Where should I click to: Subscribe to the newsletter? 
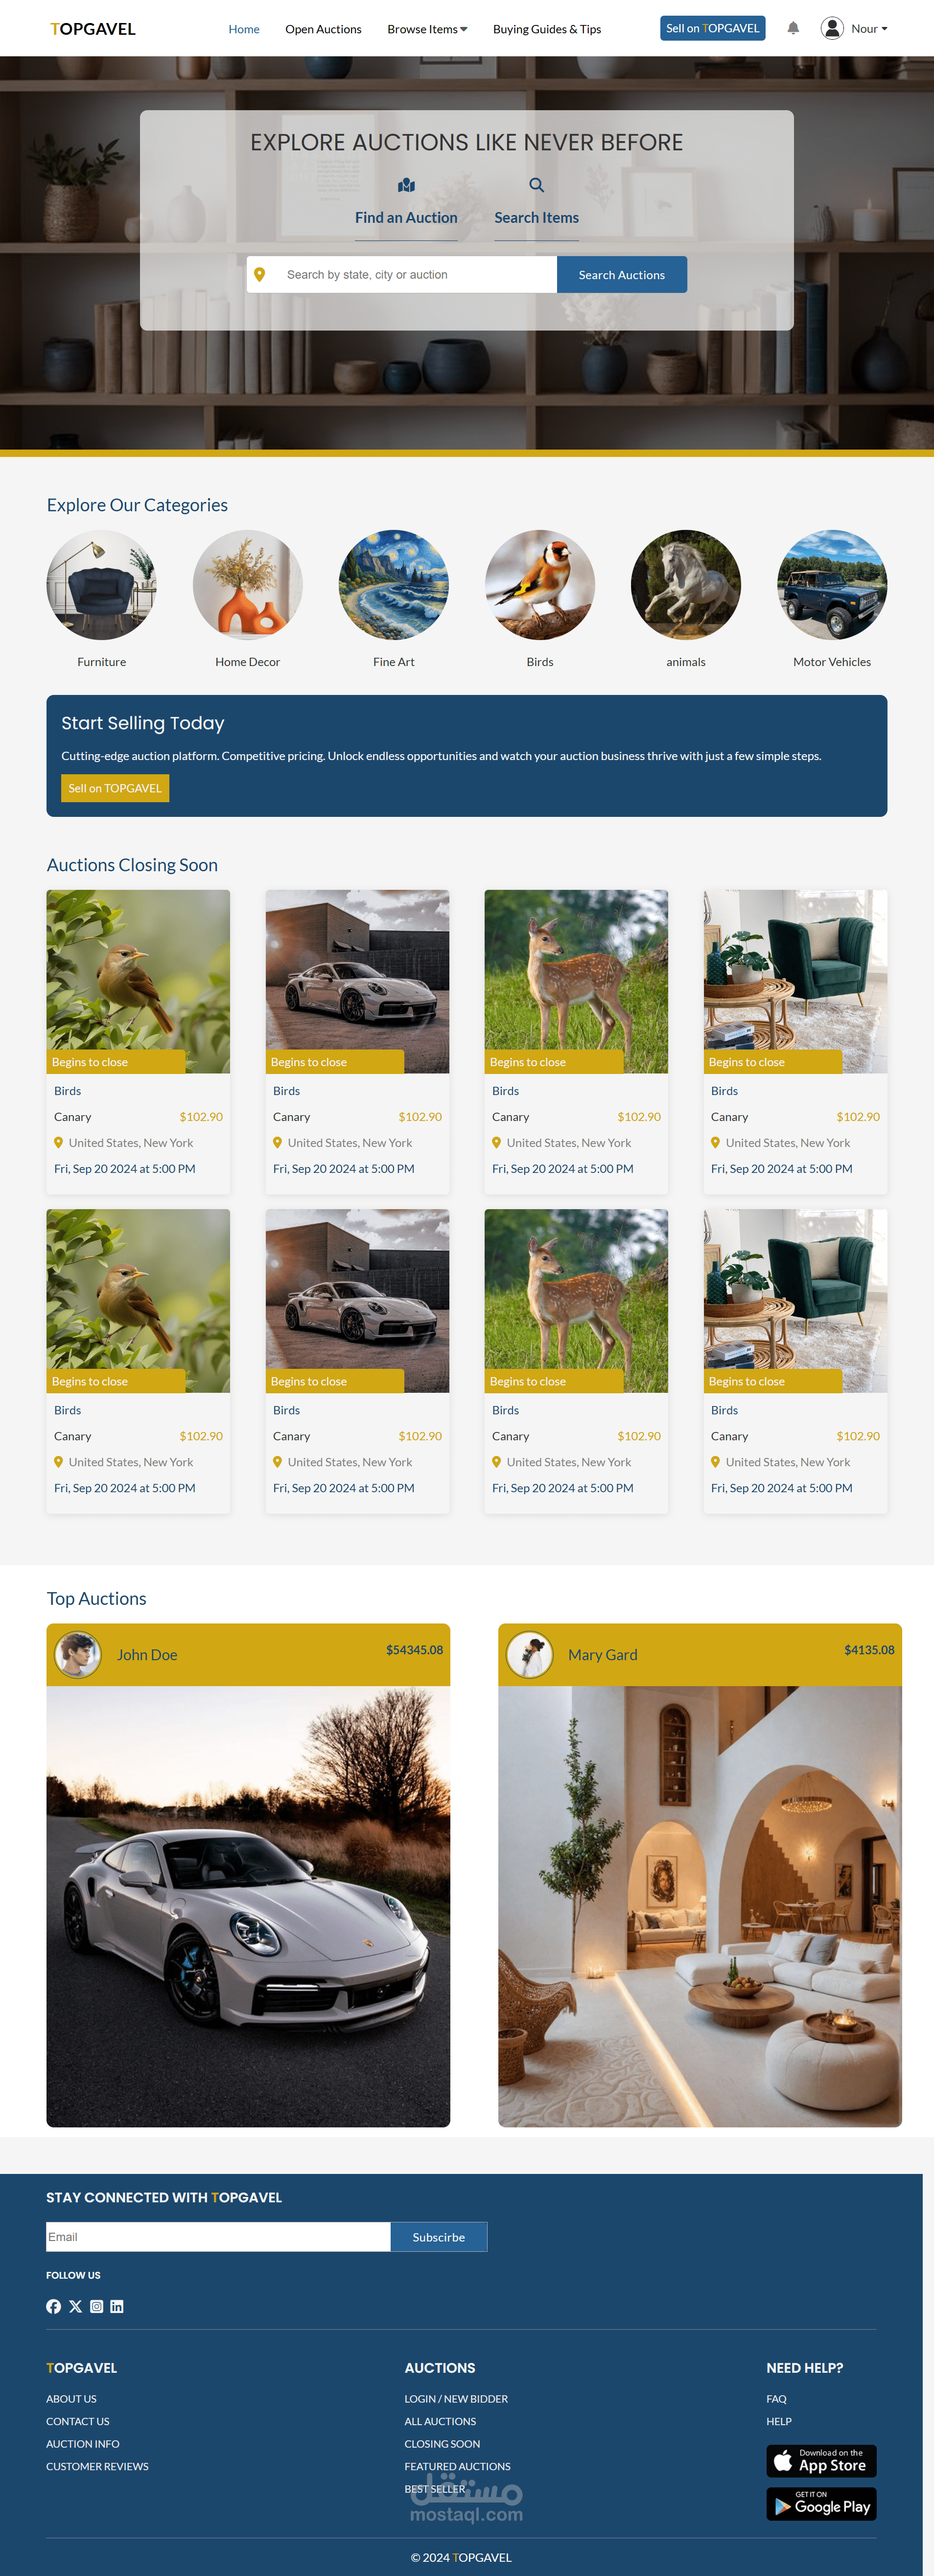click(439, 2237)
